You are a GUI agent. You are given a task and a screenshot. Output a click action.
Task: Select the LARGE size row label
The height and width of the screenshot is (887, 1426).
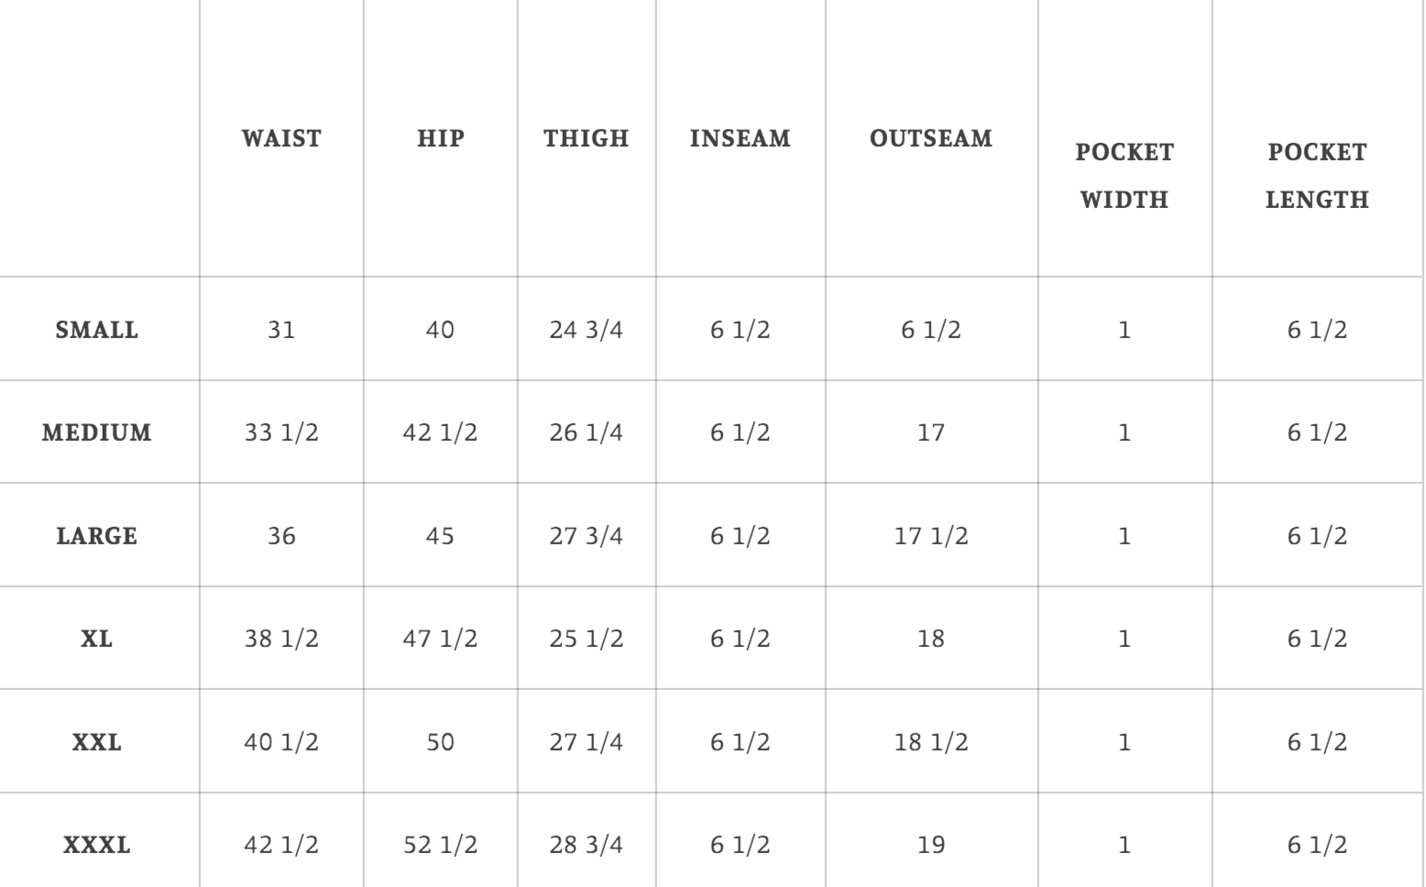tap(97, 536)
